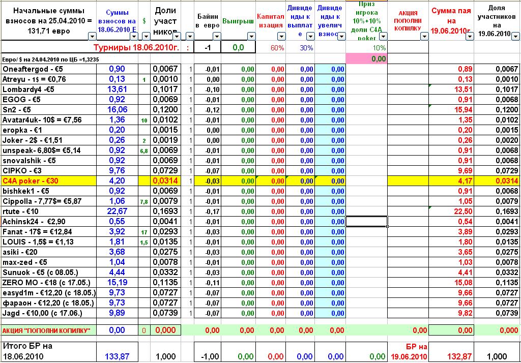Expand the Приз игрока column filter arrow
Screen dimensions: 521x363
[x=383, y=36]
